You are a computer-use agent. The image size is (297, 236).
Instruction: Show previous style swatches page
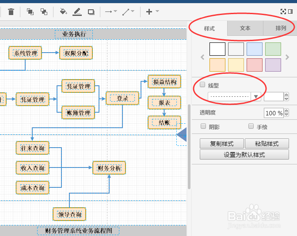pyautogui.click(x=202, y=57)
